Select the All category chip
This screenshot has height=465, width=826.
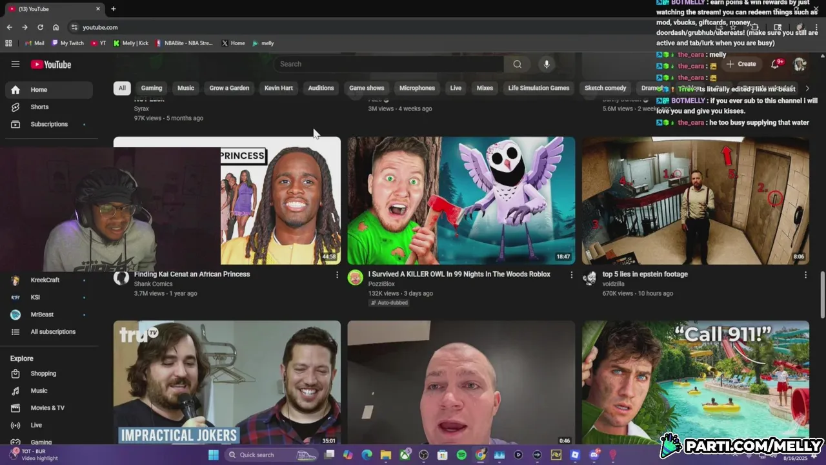click(x=122, y=88)
